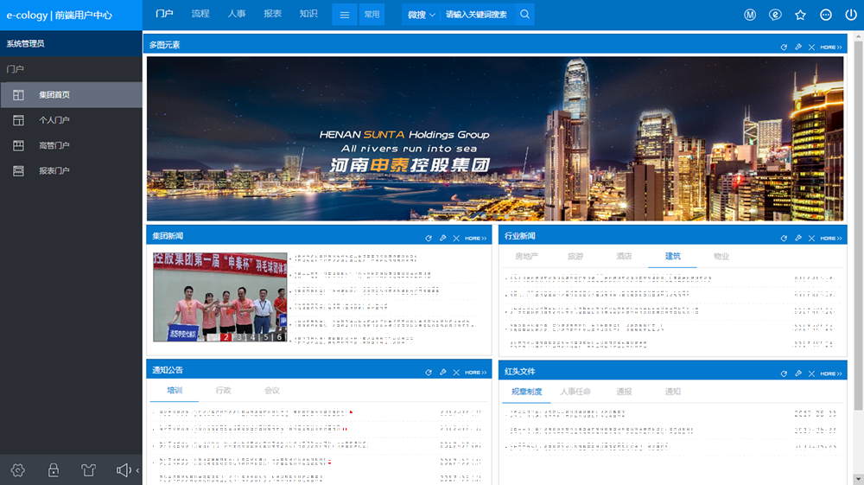
Task: Switch to the 通知 tab in 红头文件
Action: 672,392
